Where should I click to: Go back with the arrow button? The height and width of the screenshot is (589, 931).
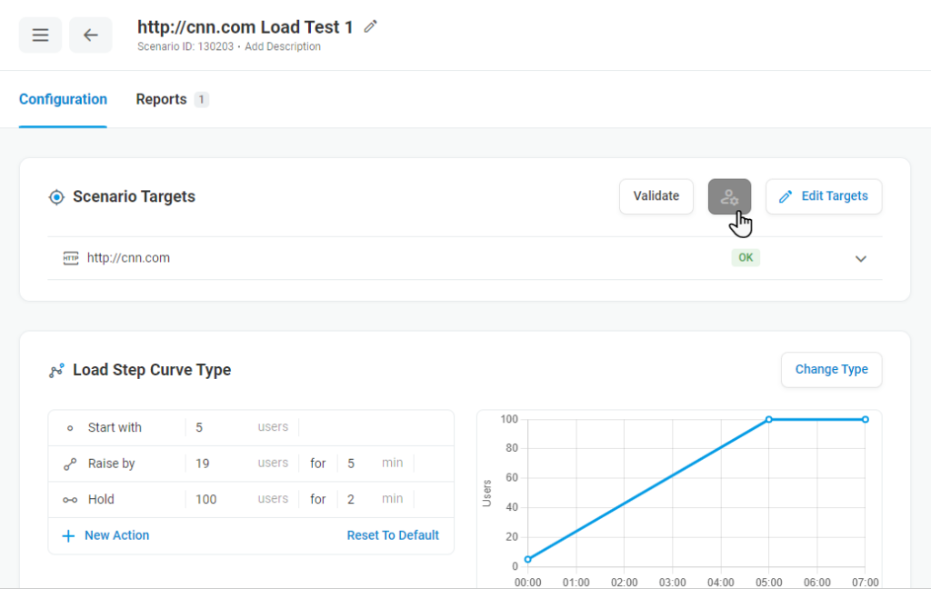(90, 35)
